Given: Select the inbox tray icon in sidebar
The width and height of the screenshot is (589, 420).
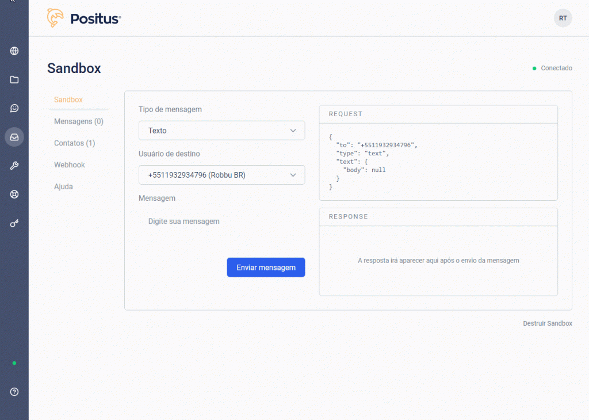Looking at the screenshot, I should click(x=14, y=137).
